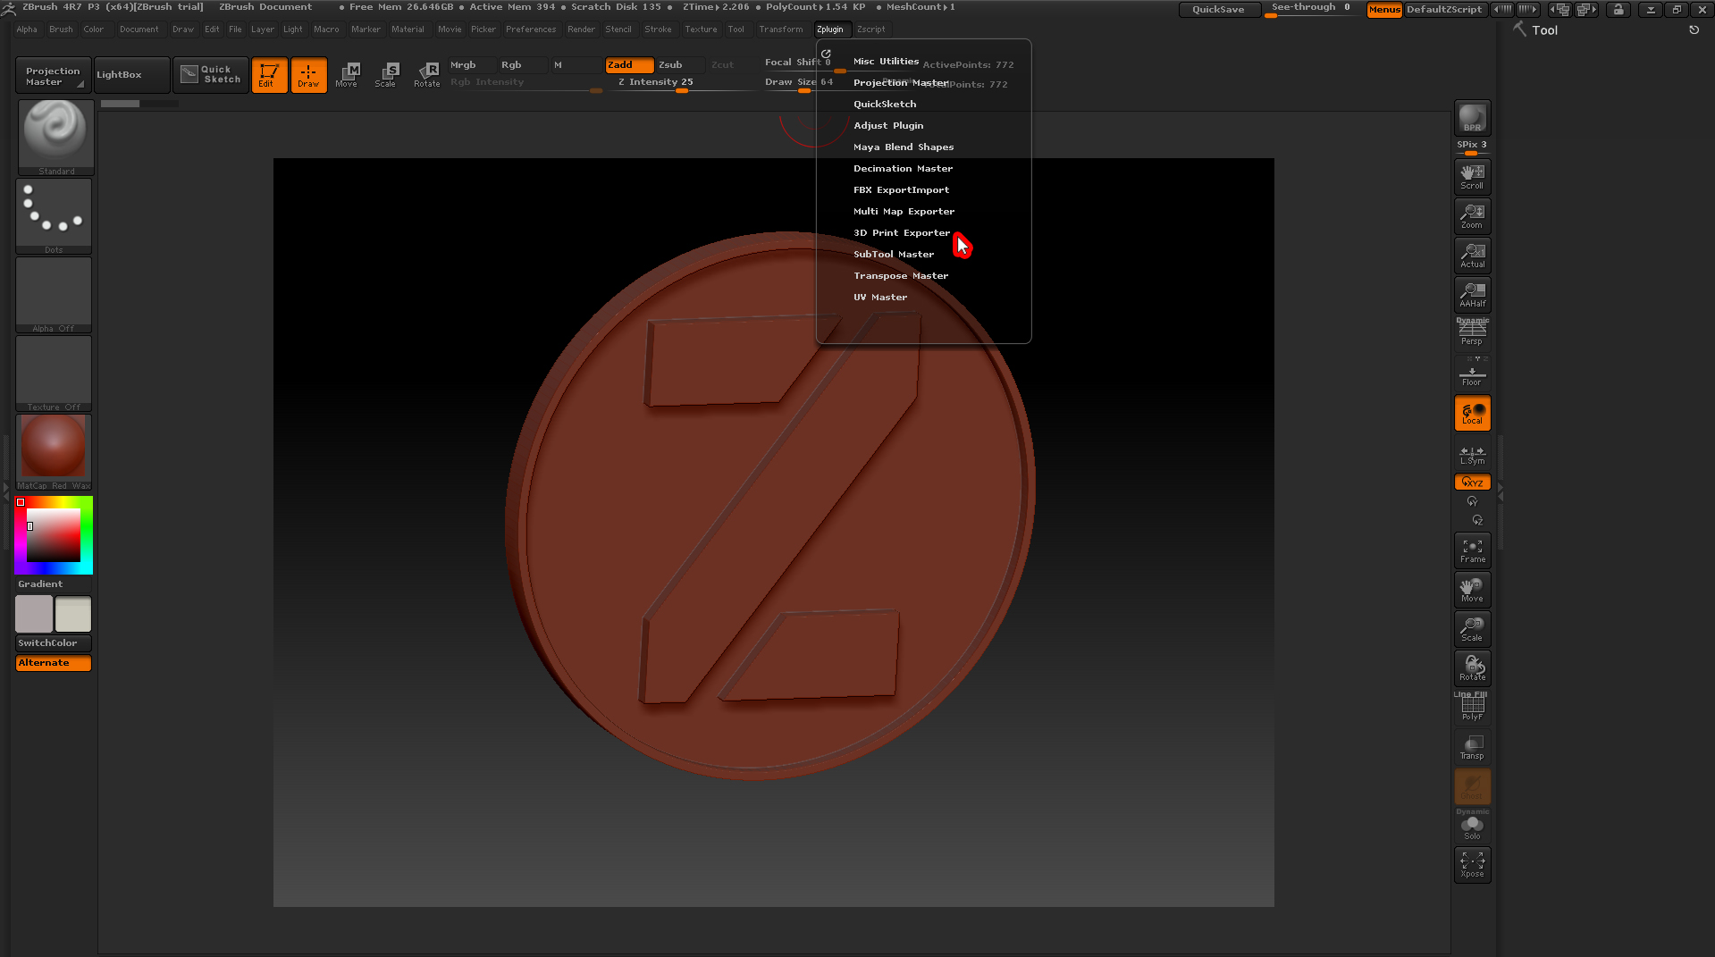1715x957 pixels.
Task: Select the Scroll canvas icon
Action: [1472, 176]
